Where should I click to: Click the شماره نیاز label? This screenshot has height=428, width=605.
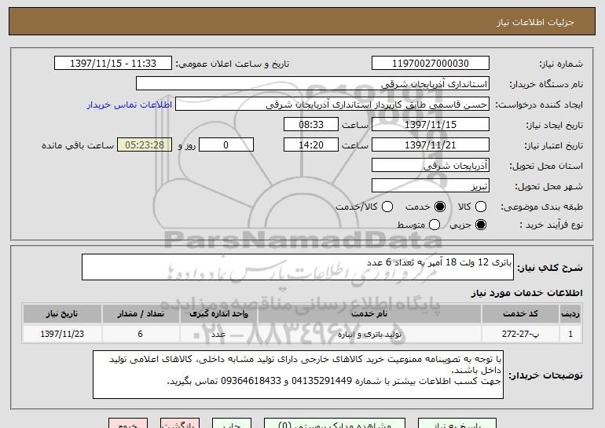[561, 64]
